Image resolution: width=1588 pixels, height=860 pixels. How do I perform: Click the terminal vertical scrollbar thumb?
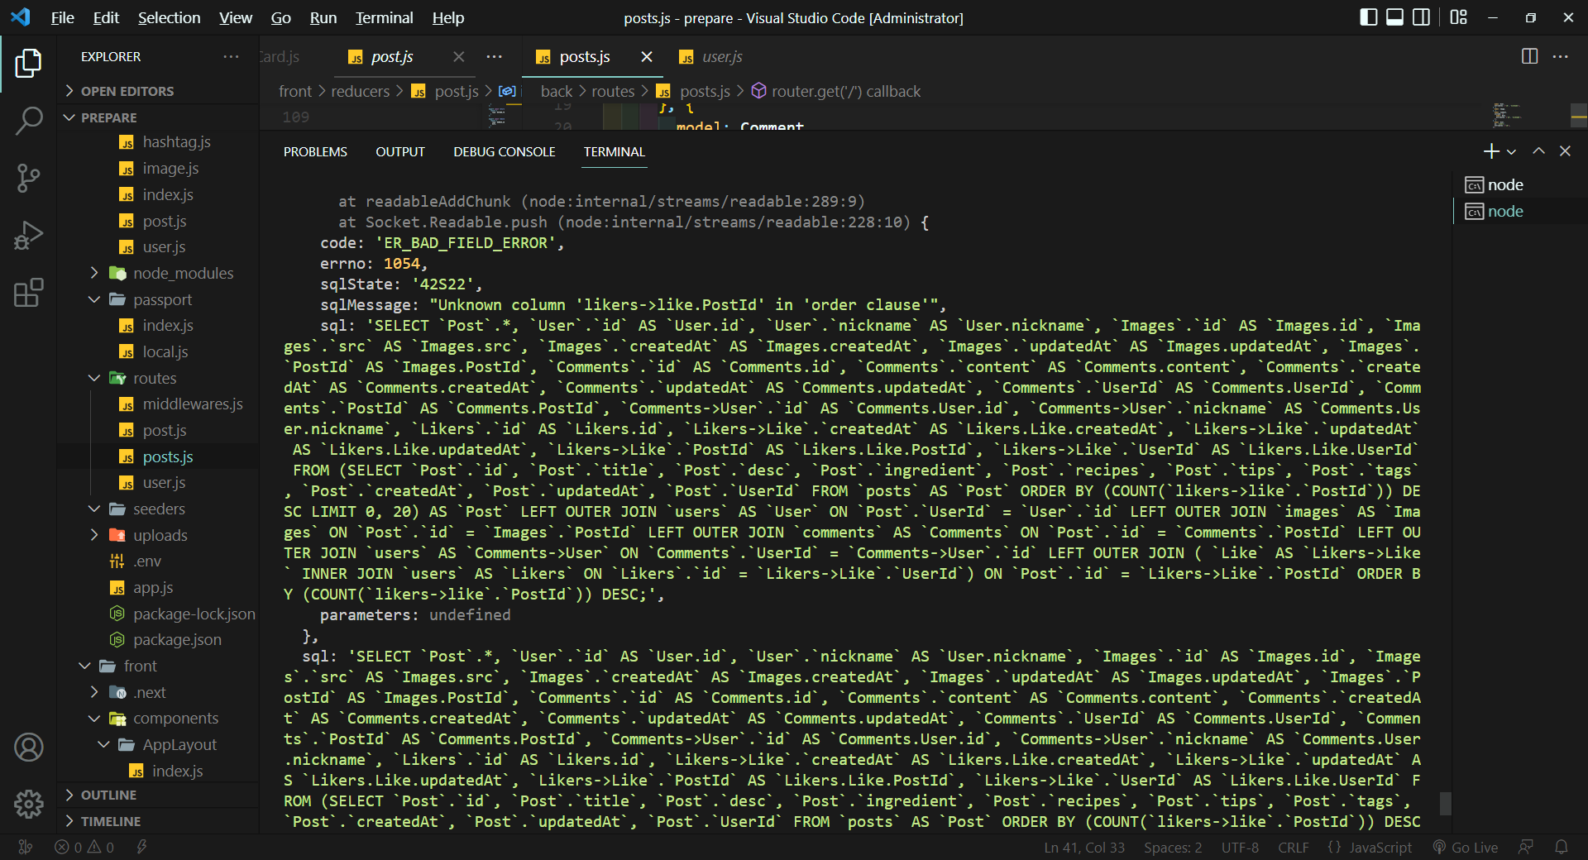coord(1445,803)
